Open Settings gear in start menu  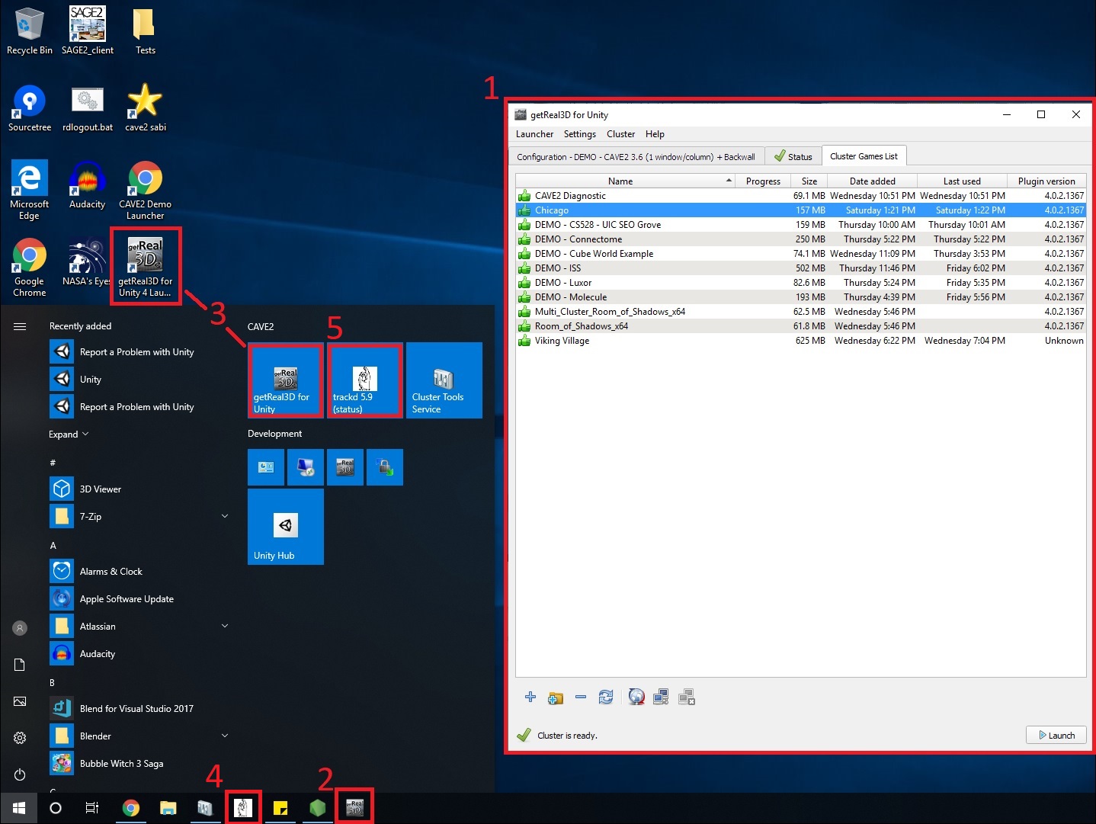tap(20, 738)
